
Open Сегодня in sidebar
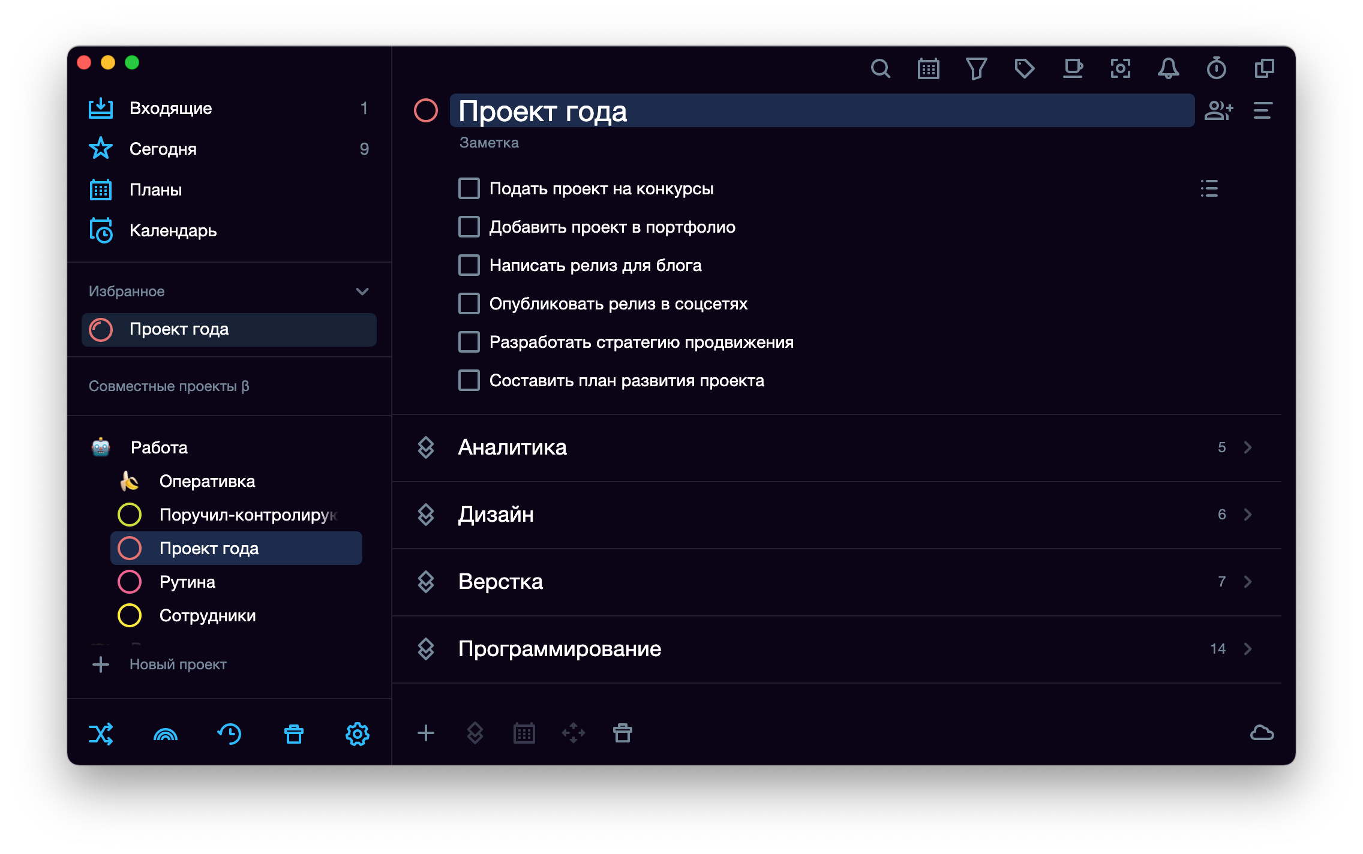tap(229, 149)
